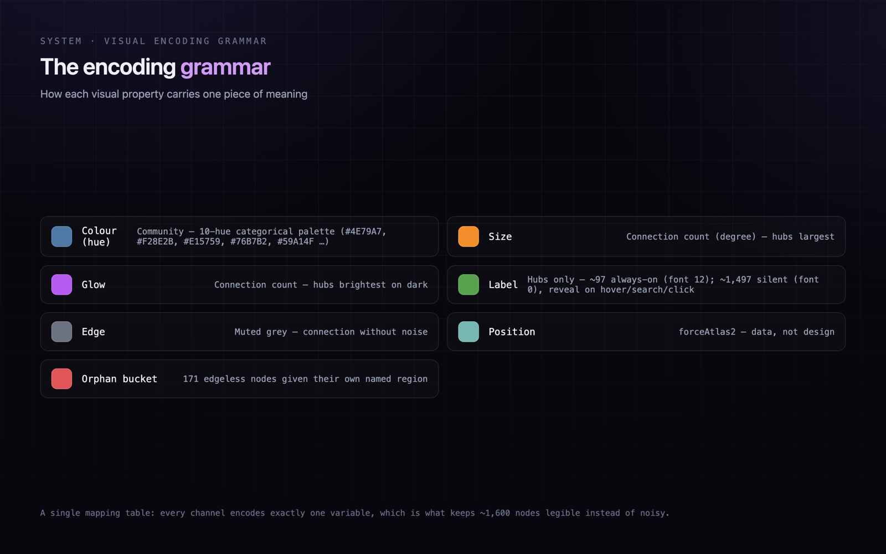This screenshot has width=886, height=554.
Task: Click the orange Size swatch
Action: pos(468,237)
